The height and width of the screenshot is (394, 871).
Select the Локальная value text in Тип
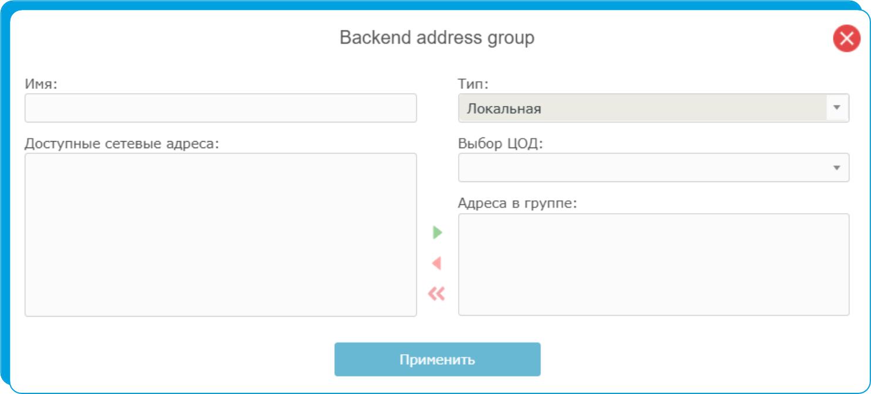click(x=504, y=109)
